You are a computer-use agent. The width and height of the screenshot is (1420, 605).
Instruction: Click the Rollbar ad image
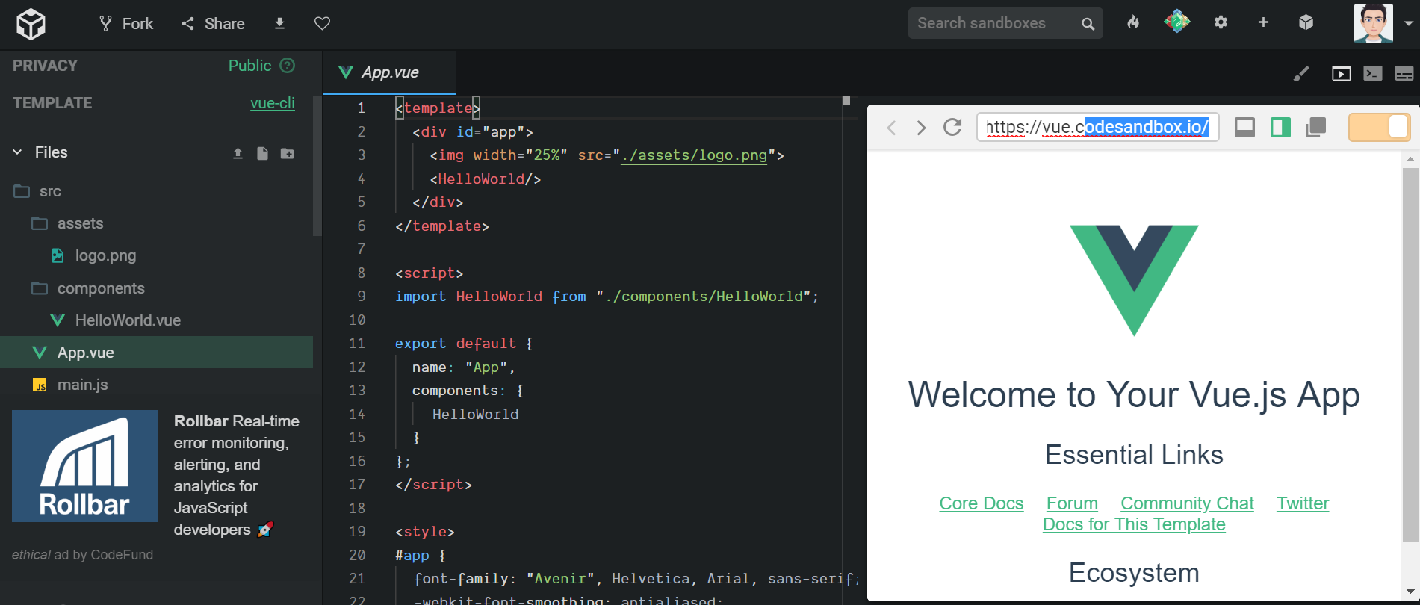84,466
